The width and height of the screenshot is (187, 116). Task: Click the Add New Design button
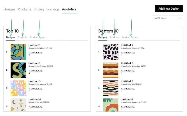[169, 9]
